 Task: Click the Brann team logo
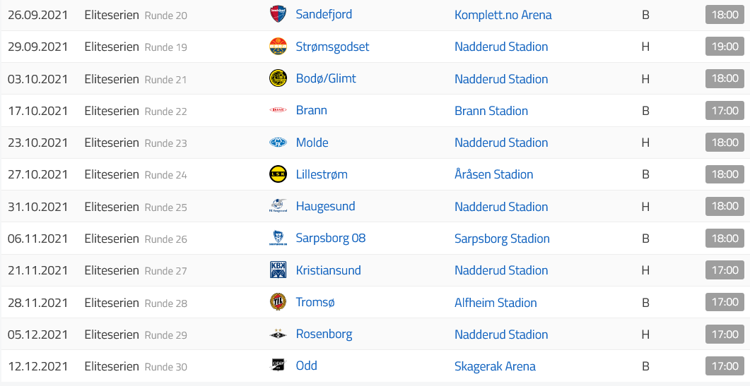[278, 110]
